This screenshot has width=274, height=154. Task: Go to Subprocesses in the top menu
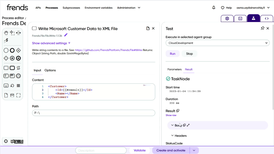coord(71,8)
